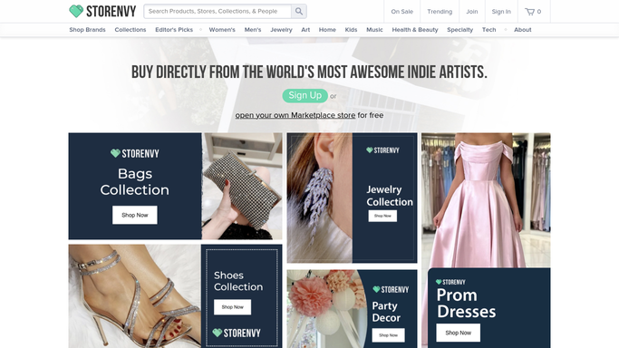Open the Men's category
This screenshot has width=619, height=348.
253,30
